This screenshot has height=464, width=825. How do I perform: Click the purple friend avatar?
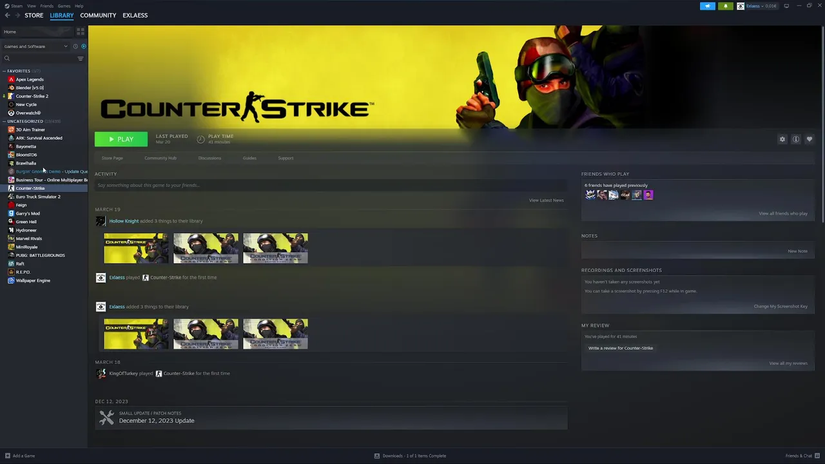coord(648,195)
